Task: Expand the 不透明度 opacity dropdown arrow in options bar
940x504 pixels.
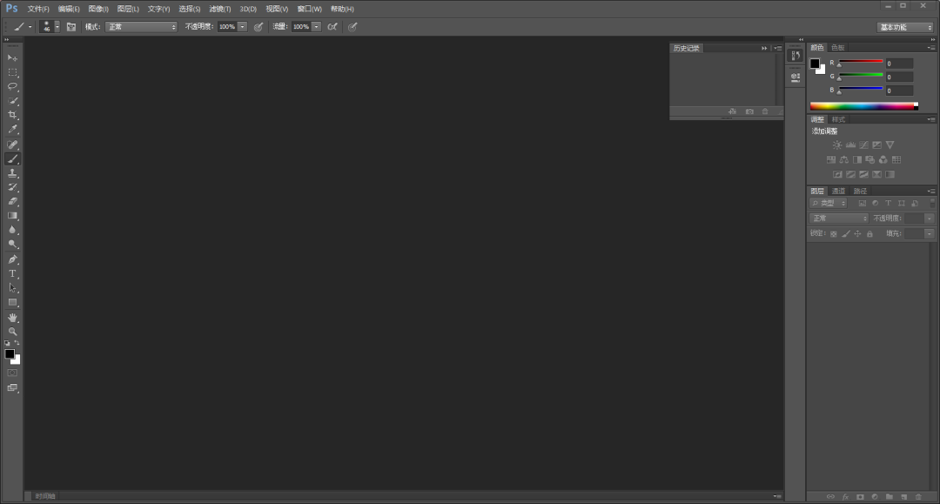Action: pyautogui.click(x=243, y=27)
